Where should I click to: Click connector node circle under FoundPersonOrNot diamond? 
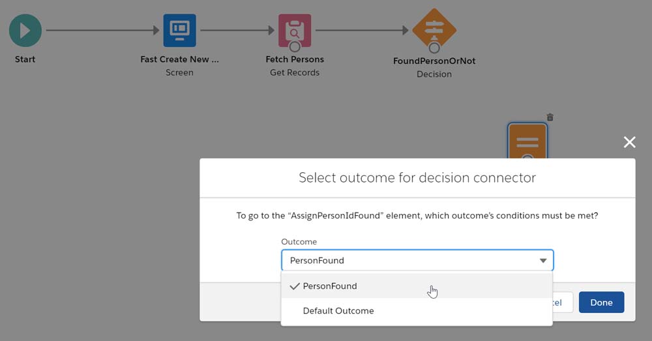tap(434, 48)
